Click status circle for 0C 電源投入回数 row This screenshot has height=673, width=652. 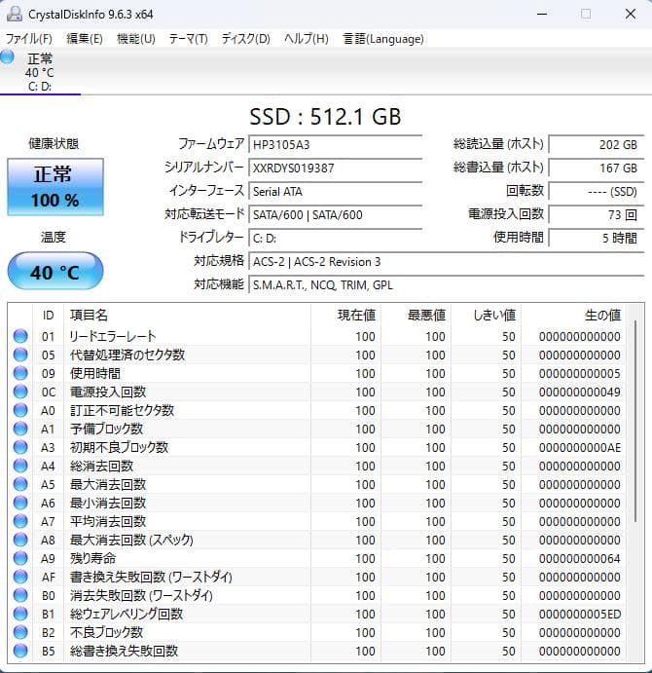(20, 392)
